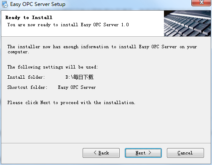Click the setup disc icon in title bar

(5, 4)
